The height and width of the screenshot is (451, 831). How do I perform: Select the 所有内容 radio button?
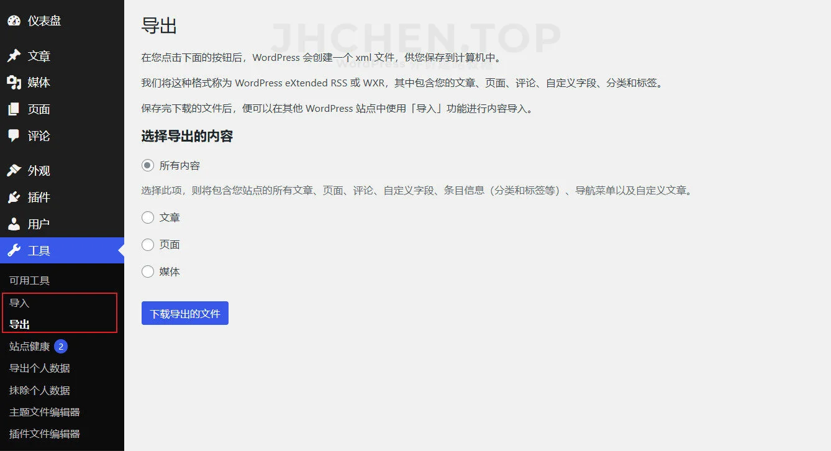[148, 165]
